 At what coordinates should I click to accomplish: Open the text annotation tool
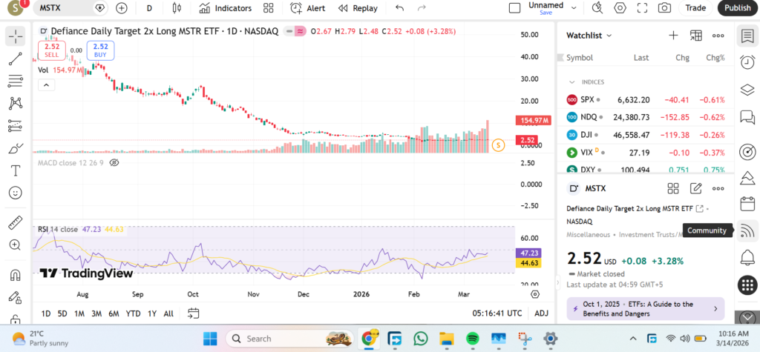click(15, 170)
